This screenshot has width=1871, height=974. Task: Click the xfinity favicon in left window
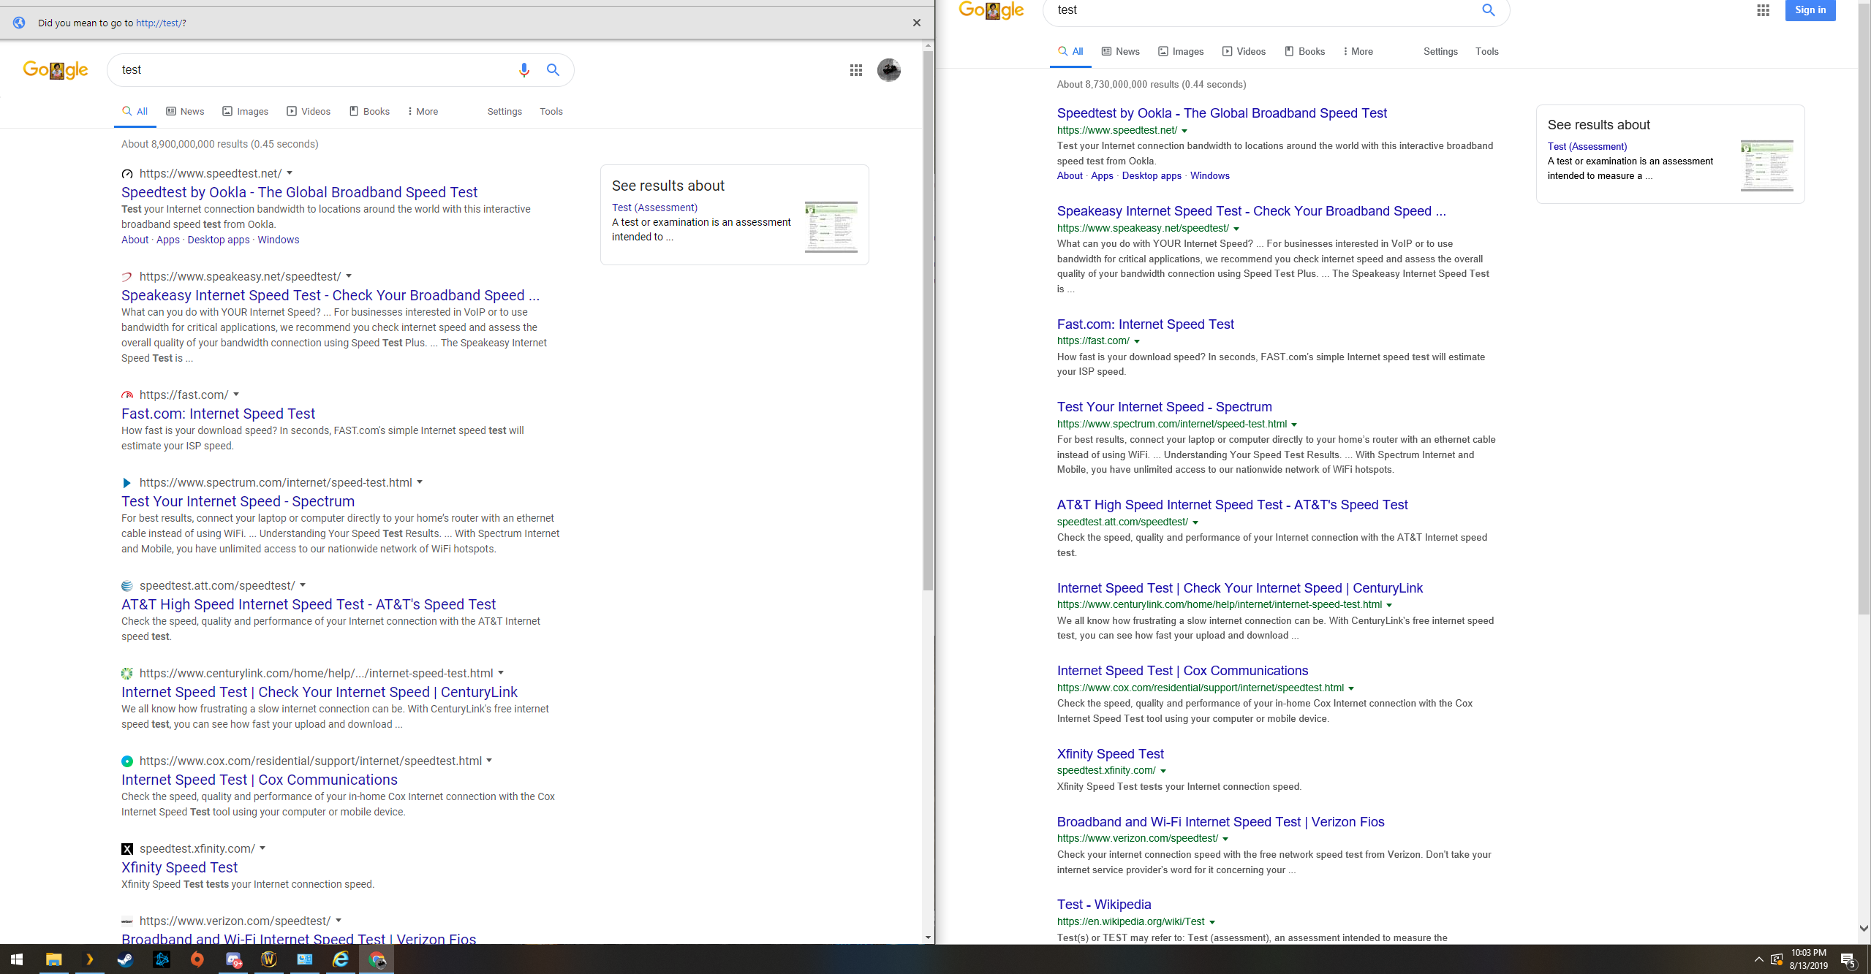(127, 849)
